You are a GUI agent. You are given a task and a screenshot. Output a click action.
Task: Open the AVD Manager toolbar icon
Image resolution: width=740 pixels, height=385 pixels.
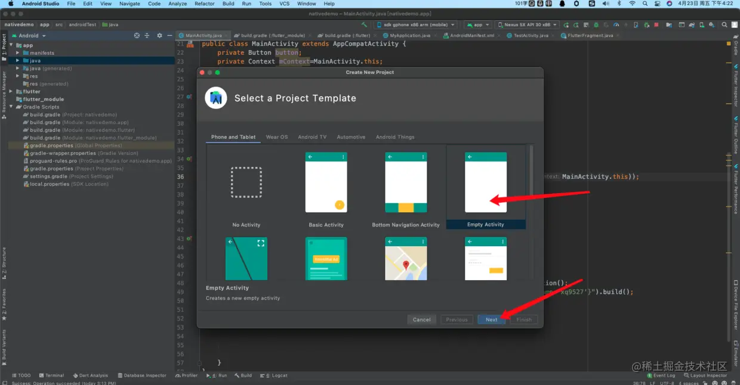[x=702, y=25]
